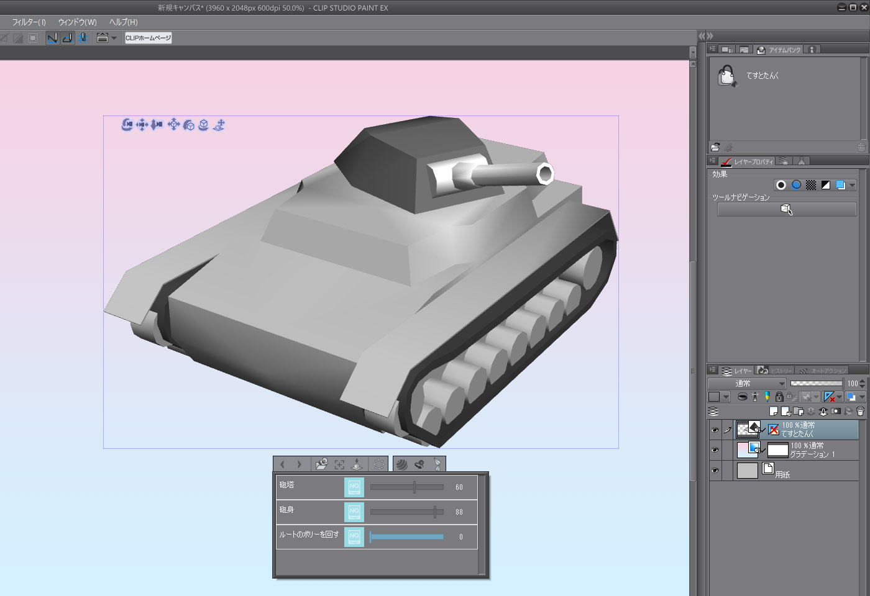
Task: Click the focus-on-object icon in 3D launcher
Action: [339, 464]
